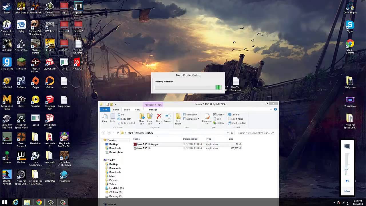Select Google Chrome desktop shortcut
The image size is (366, 206).
click(x=350, y=47)
